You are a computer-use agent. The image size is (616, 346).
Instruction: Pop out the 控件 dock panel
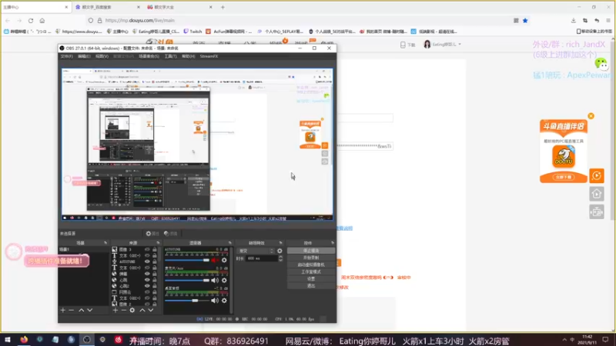[x=333, y=243]
